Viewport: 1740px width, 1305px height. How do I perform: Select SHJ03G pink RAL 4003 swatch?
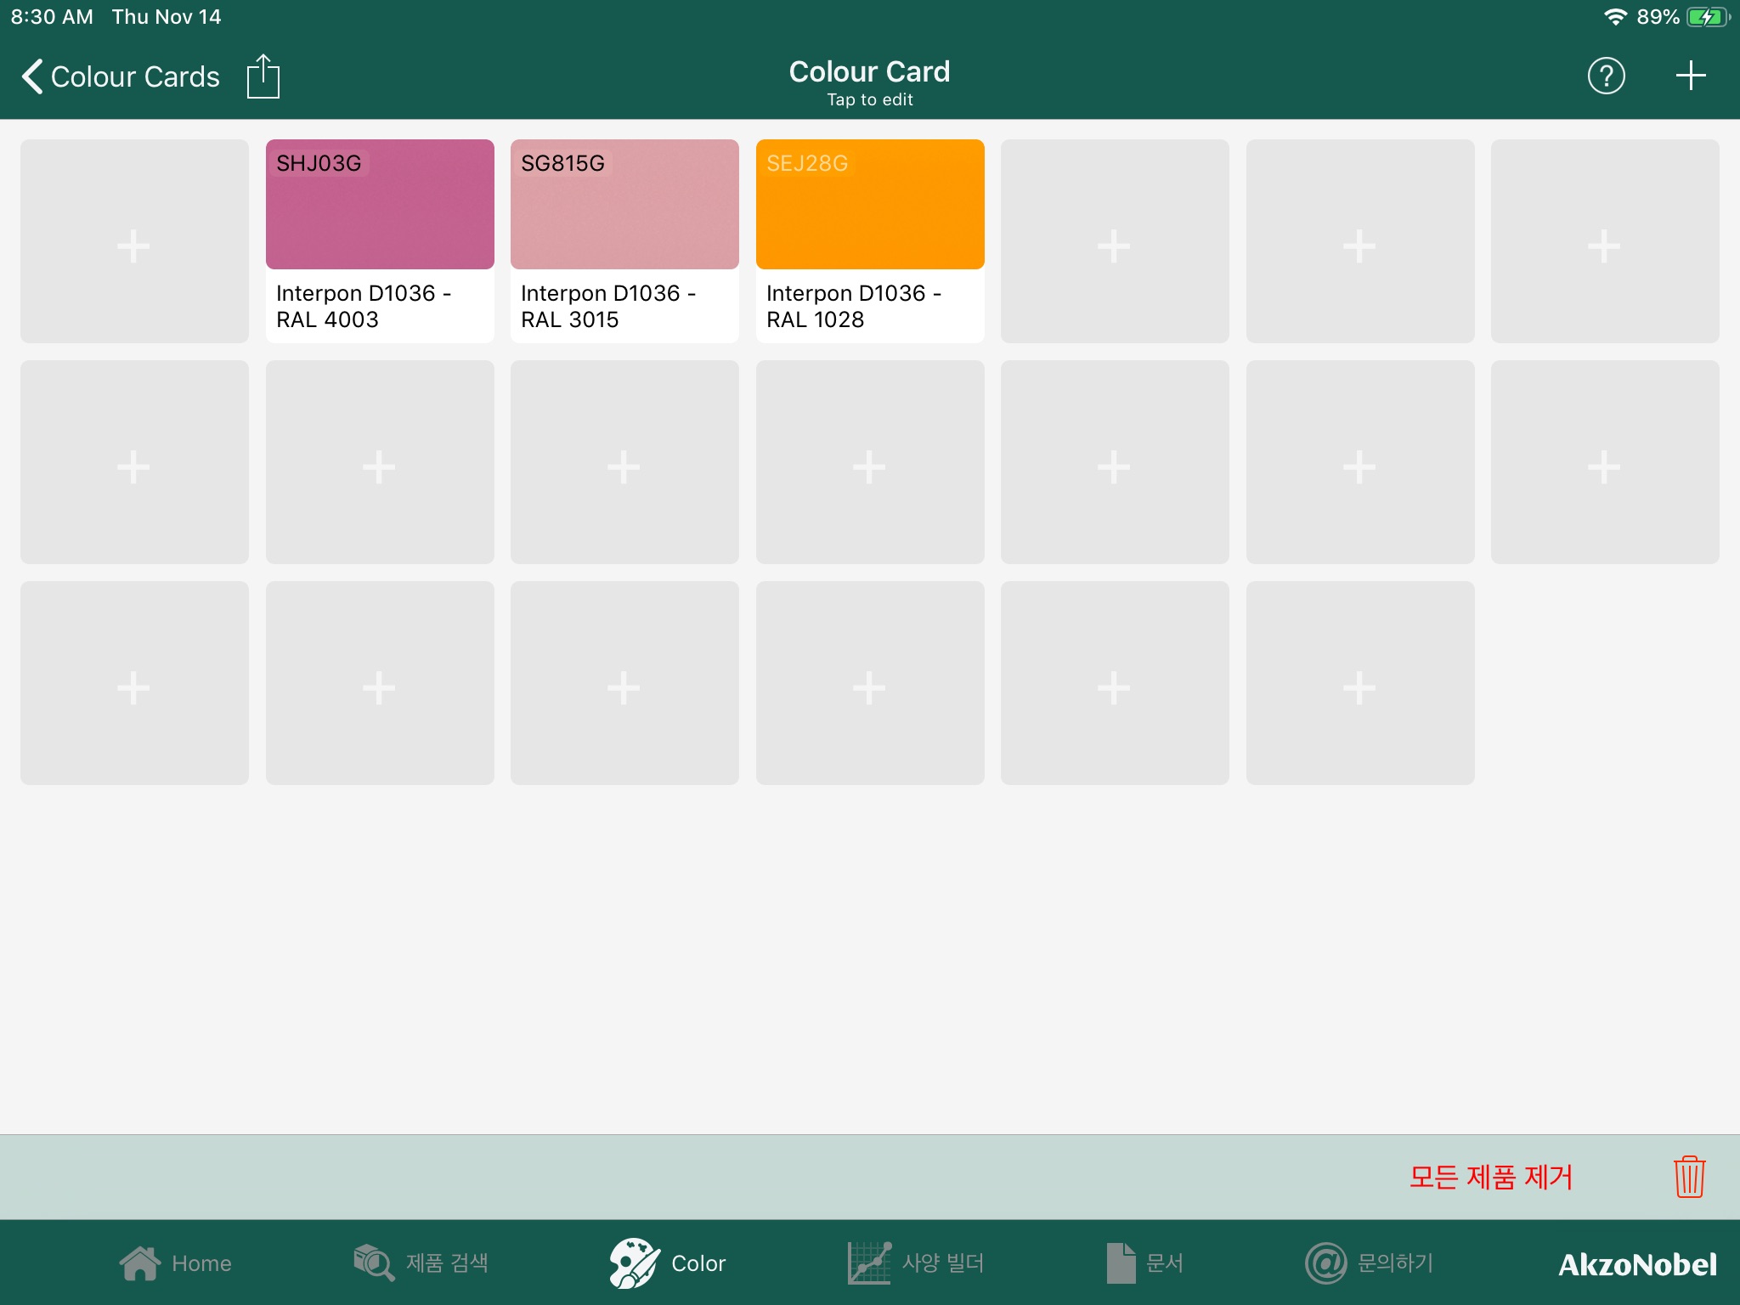380,204
